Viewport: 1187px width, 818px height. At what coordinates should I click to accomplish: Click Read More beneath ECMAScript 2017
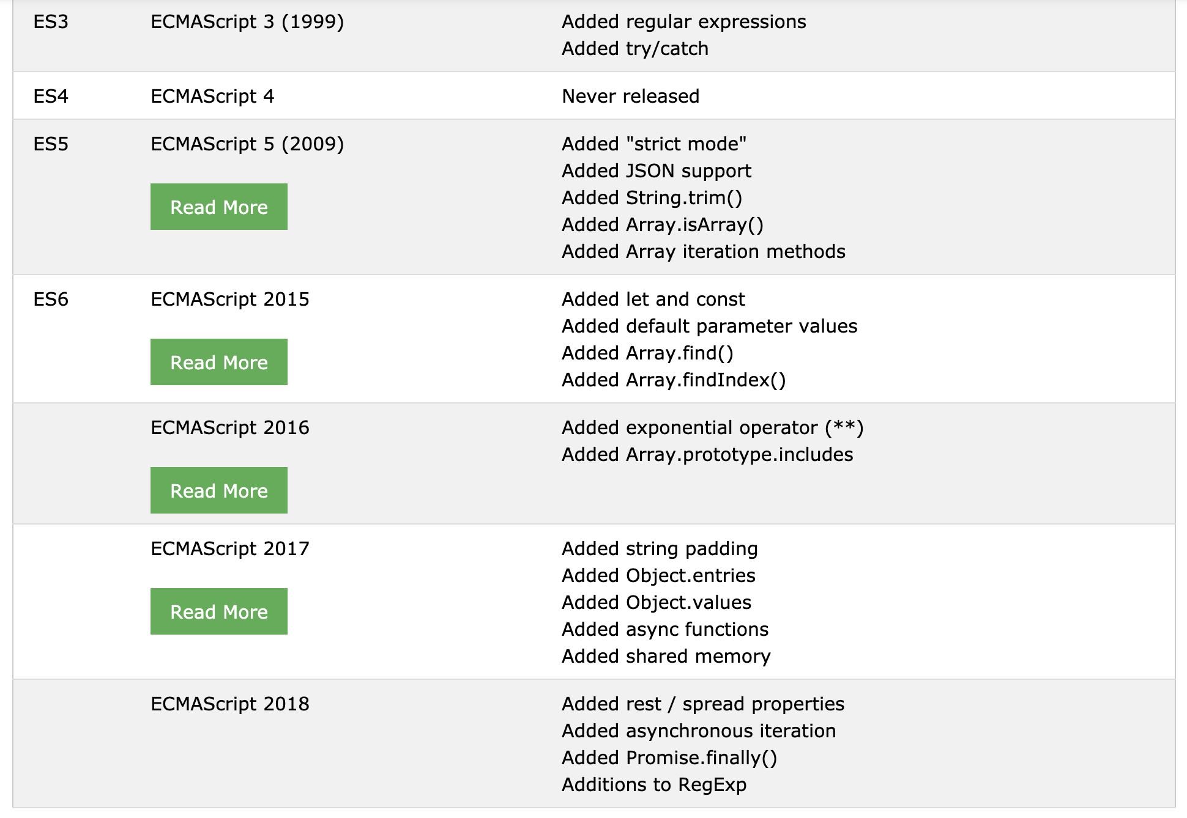(x=218, y=611)
